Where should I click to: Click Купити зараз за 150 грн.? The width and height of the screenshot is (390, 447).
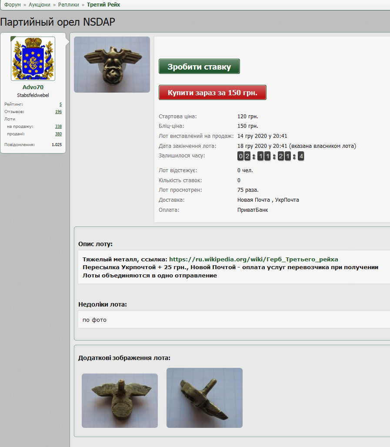(x=212, y=92)
